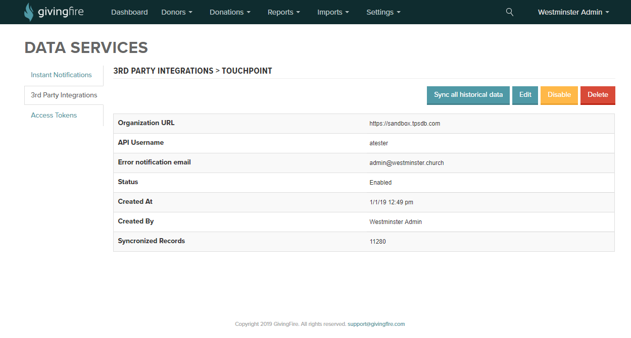
Task: Click the 'Enabled' status value
Action: click(x=380, y=183)
